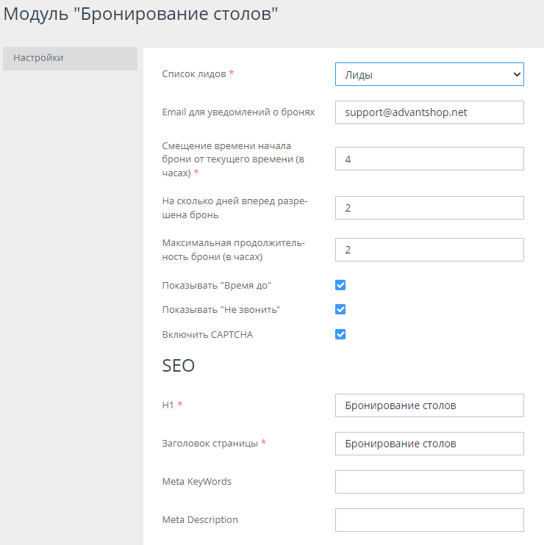Click the Модуль "Бронирование столов" page title
Viewport: 544px width, 545px height.
click(x=141, y=15)
